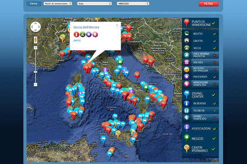This screenshot has width=247, height=164.
Task: Click the zoom out minus button on map
Action: (35, 85)
